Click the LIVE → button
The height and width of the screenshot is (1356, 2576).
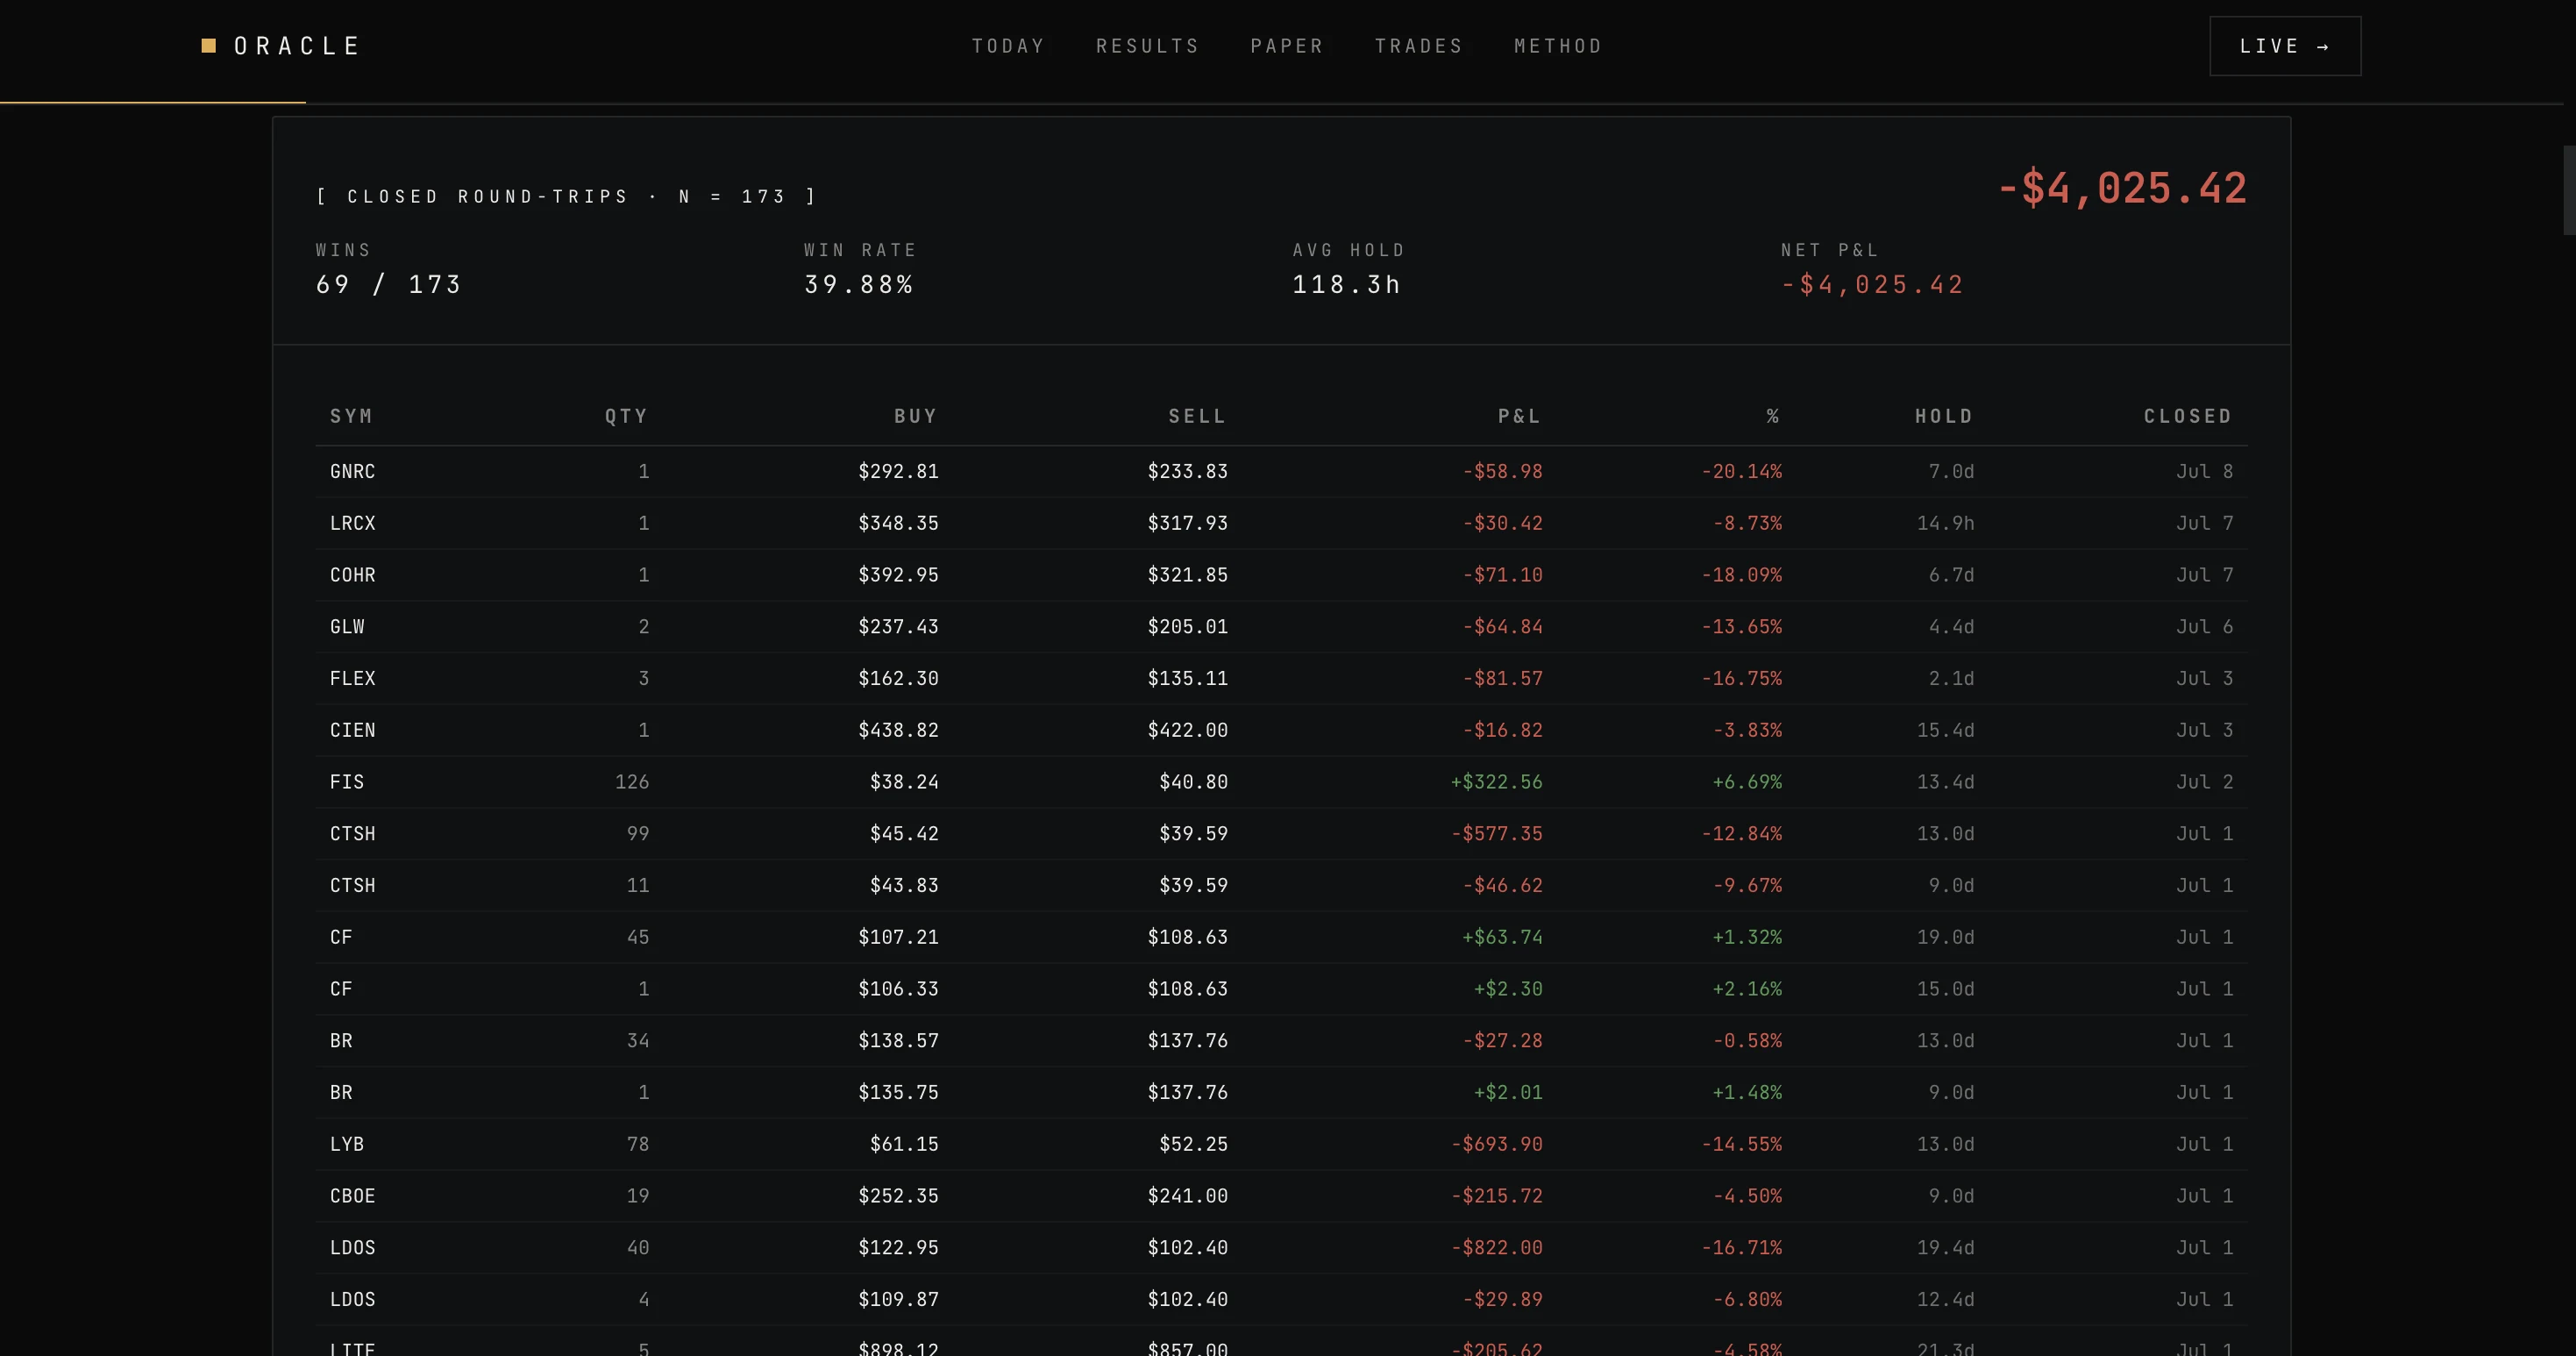coord(2285,46)
